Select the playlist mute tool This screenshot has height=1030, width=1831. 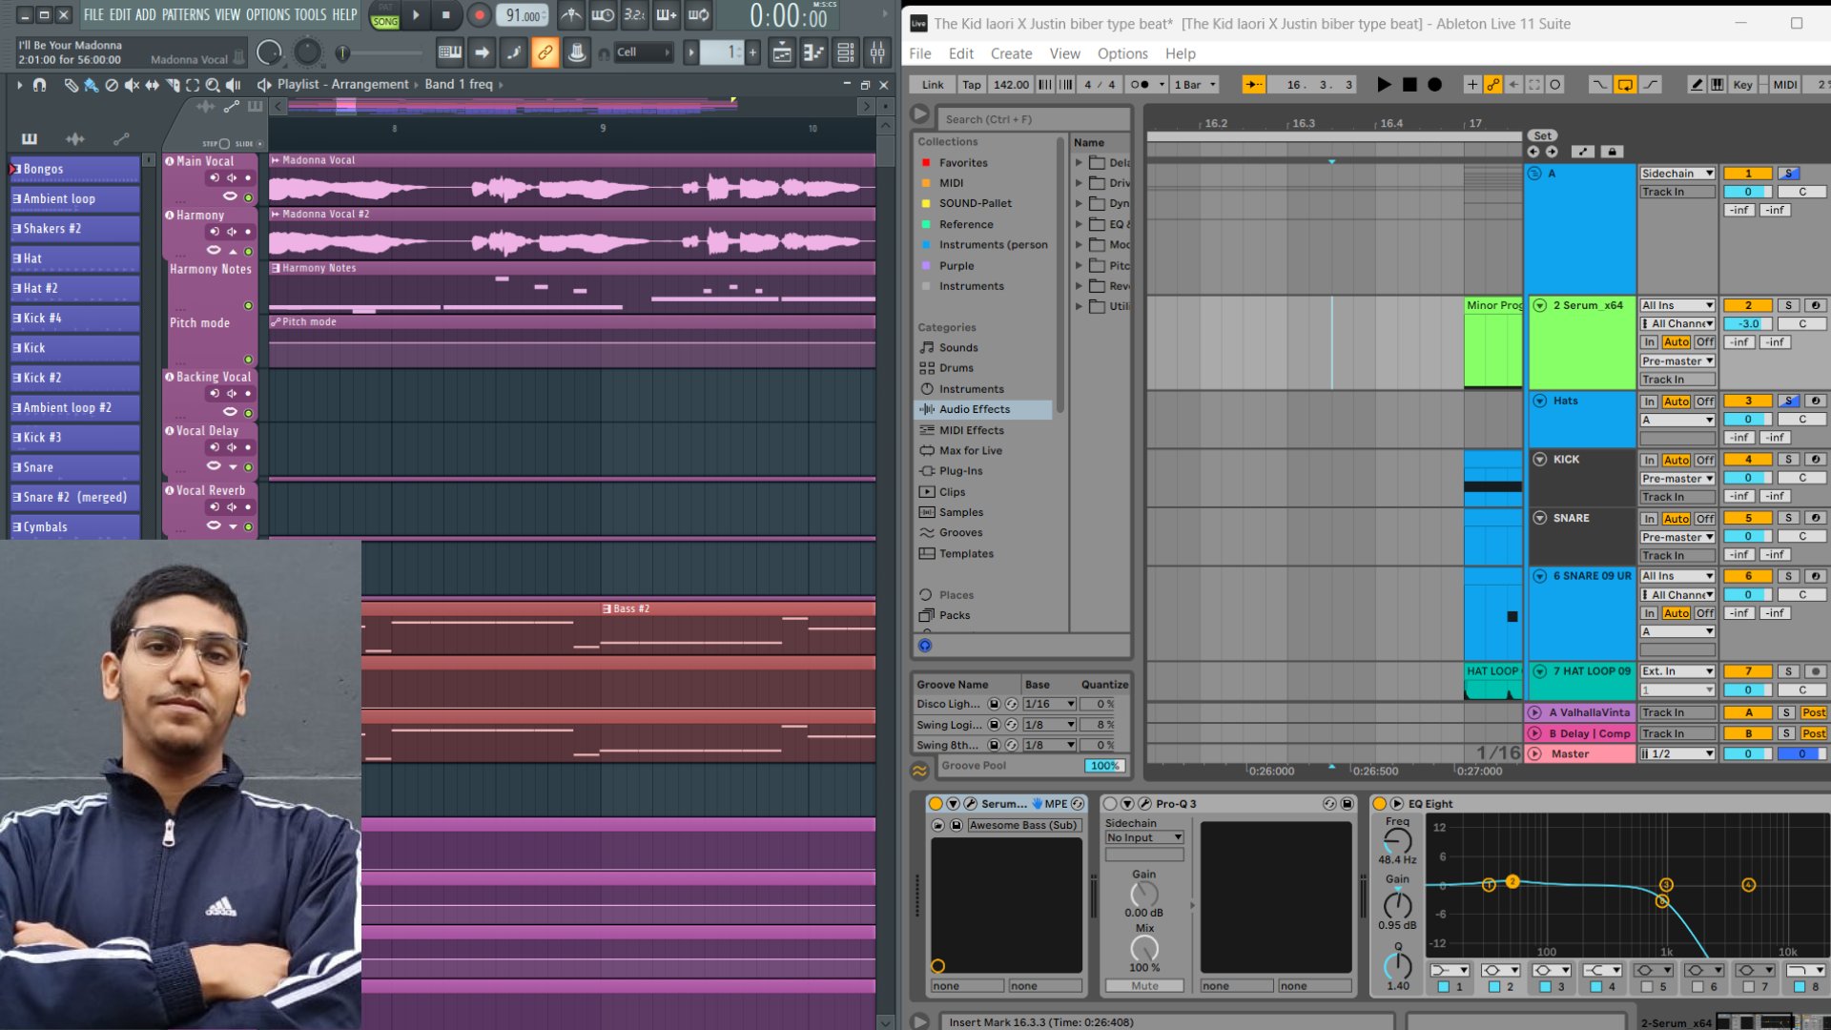click(x=132, y=85)
